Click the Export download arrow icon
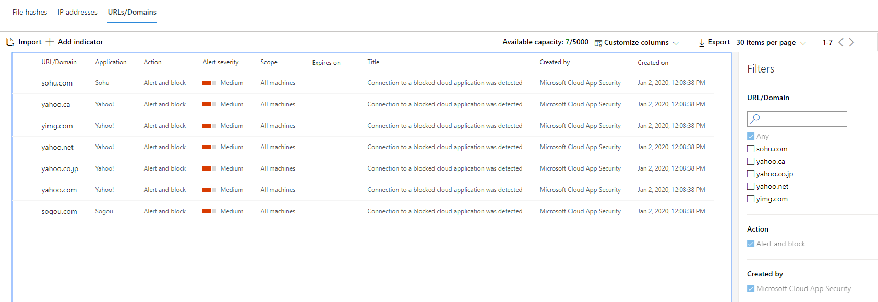878x302 pixels. point(702,43)
